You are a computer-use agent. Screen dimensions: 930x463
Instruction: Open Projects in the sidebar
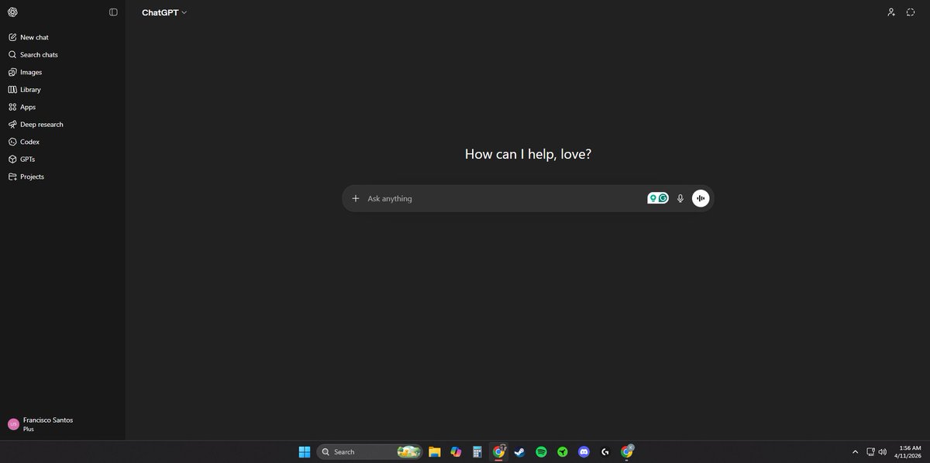pyautogui.click(x=62, y=177)
